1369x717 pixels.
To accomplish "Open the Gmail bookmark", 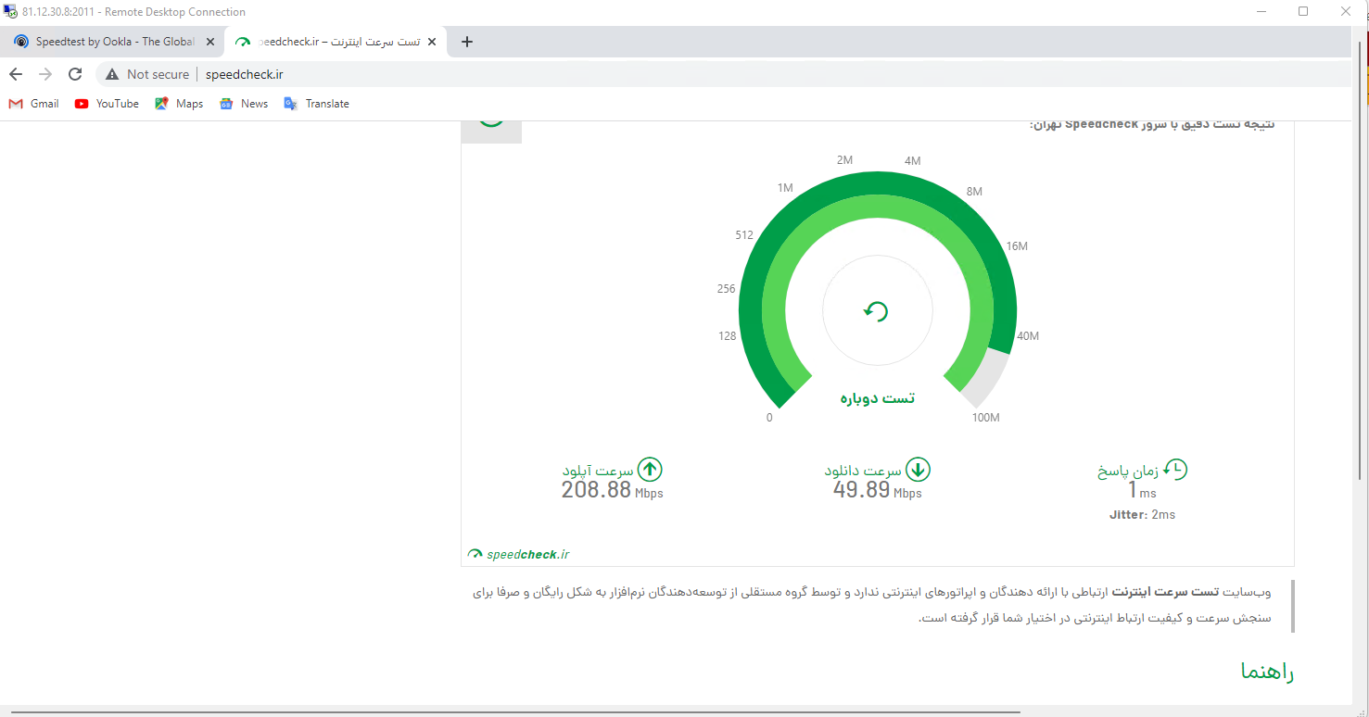I will 33,104.
